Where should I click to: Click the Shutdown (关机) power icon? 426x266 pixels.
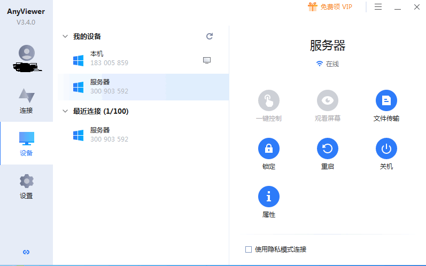click(x=386, y=148)
